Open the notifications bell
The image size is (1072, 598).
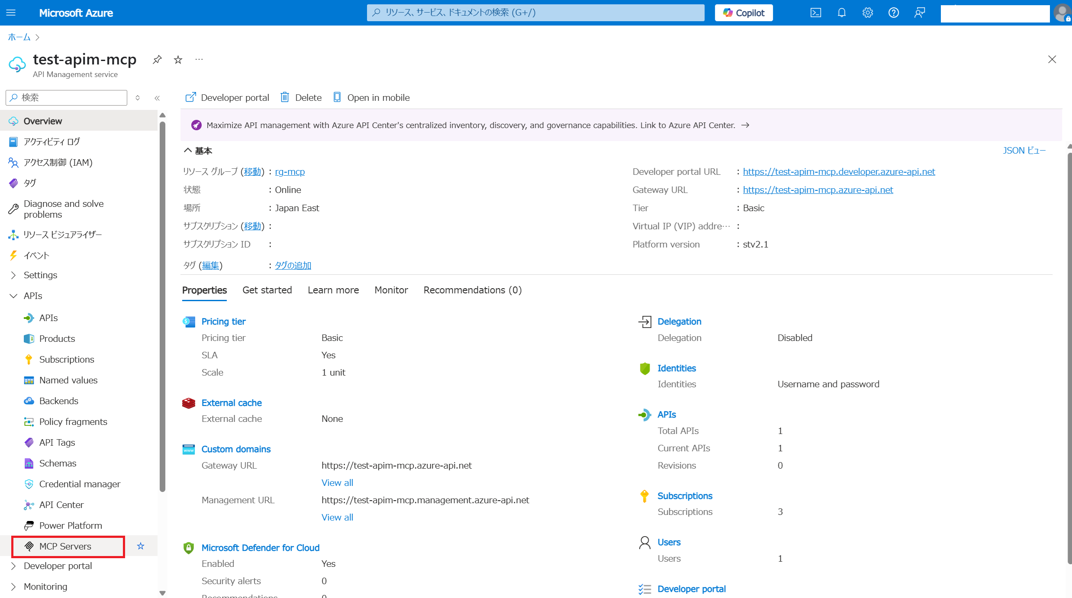click(x=841, y=13)
